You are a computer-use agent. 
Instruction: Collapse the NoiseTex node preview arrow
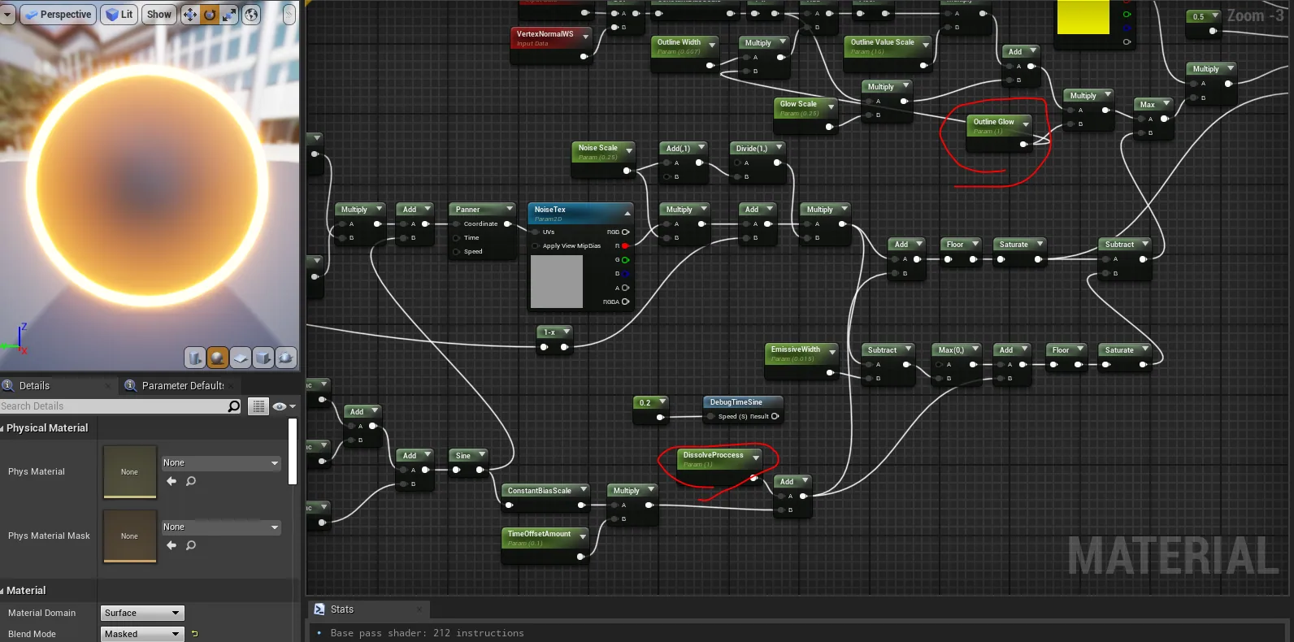(627, 213)
